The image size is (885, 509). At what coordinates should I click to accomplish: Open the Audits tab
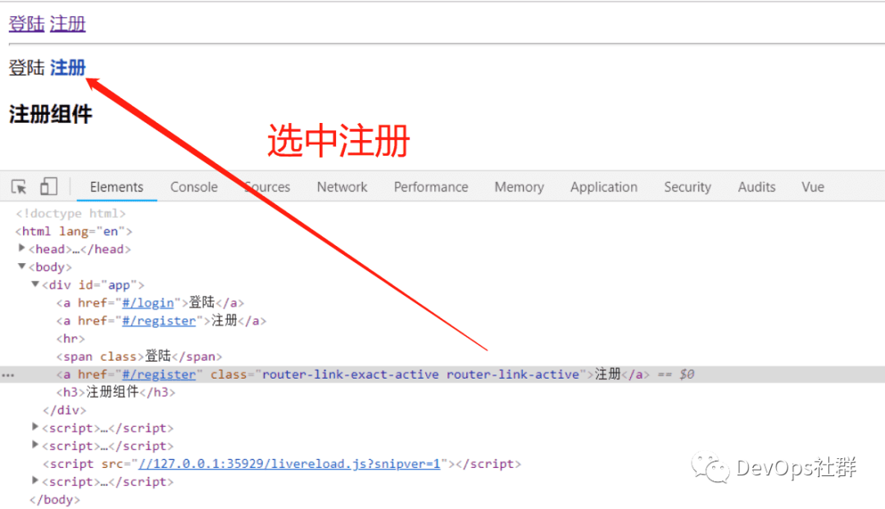(756, 187)
